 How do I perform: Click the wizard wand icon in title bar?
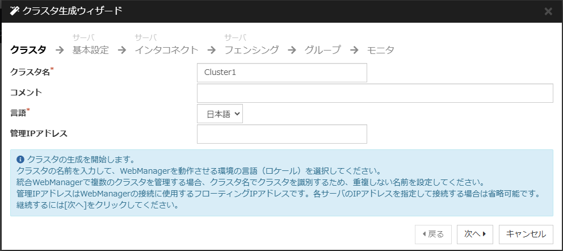[x=15, y=11]
